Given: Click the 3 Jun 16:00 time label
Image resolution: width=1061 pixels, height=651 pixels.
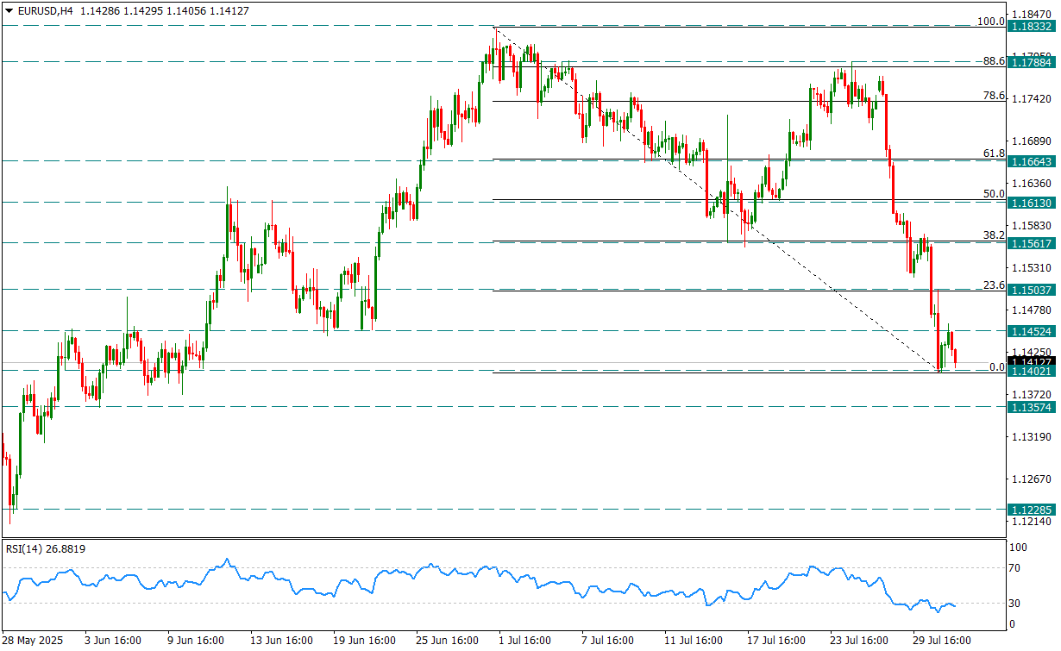Looking at the screenshot, I should coord(113,641).
